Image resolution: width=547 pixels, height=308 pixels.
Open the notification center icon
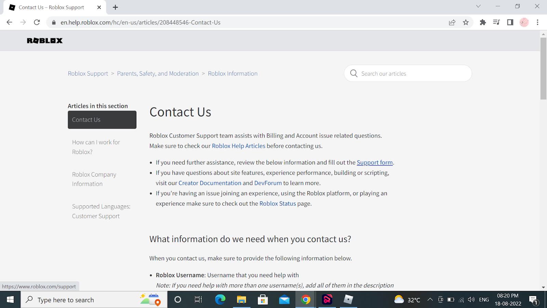pos(534,300)
